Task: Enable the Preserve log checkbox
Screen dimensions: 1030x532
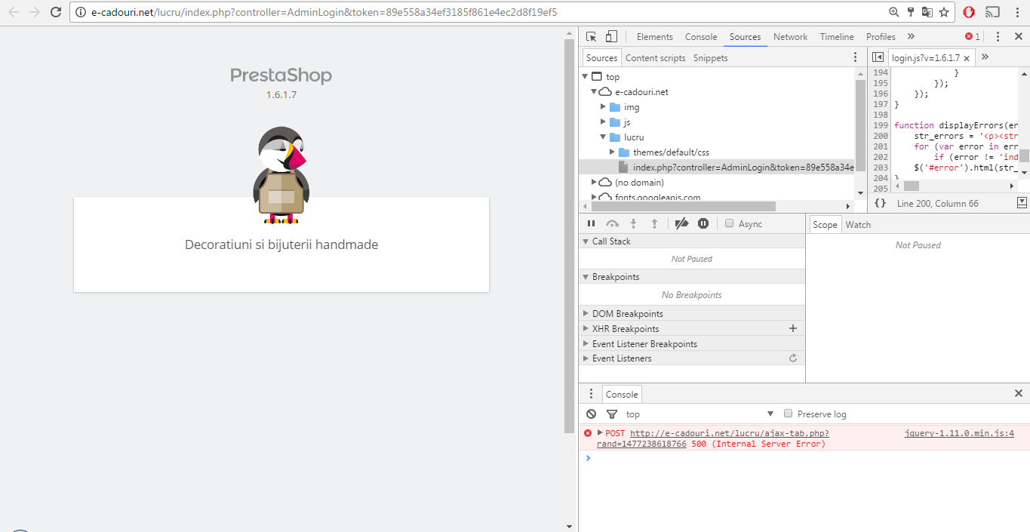Action: click(788, 414)
